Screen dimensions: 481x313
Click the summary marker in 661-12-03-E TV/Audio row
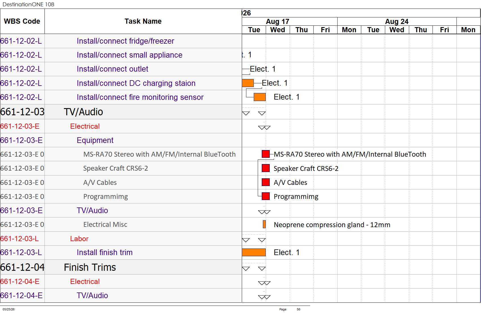coord(264,212)
